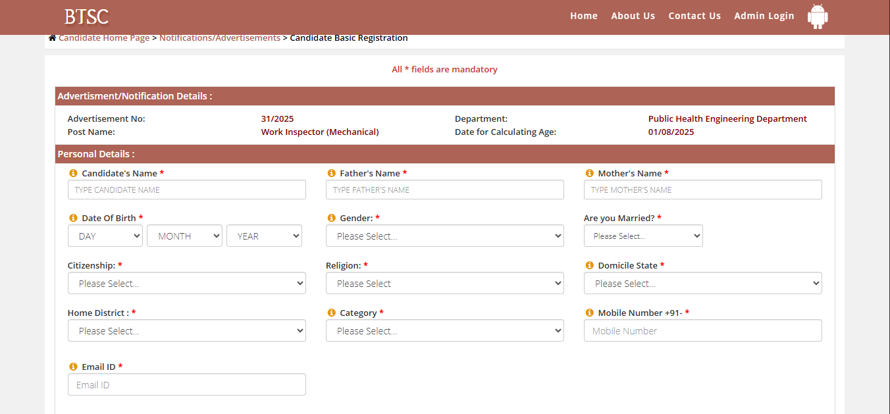This screenshot has width=890, height=414.
Task: Open Admin Login from top navigation
Action: [764, 16]
